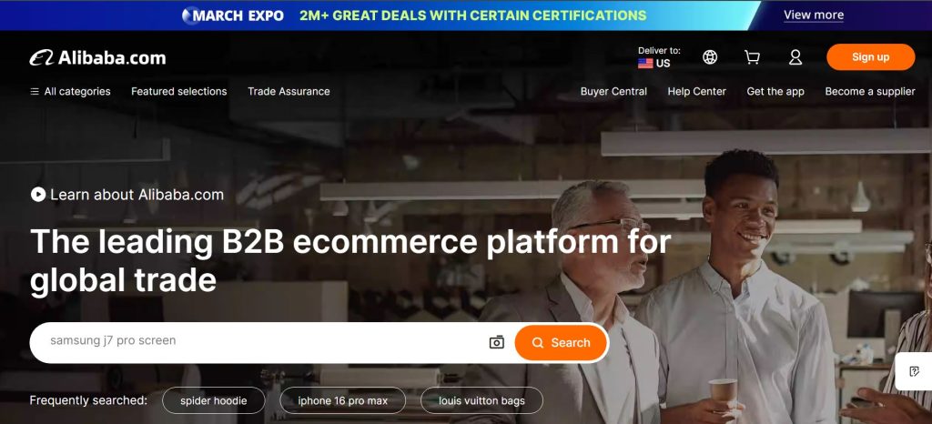Click the Frequently searched label
This screenshot has height=424, width=932.
tap(88, 400)
